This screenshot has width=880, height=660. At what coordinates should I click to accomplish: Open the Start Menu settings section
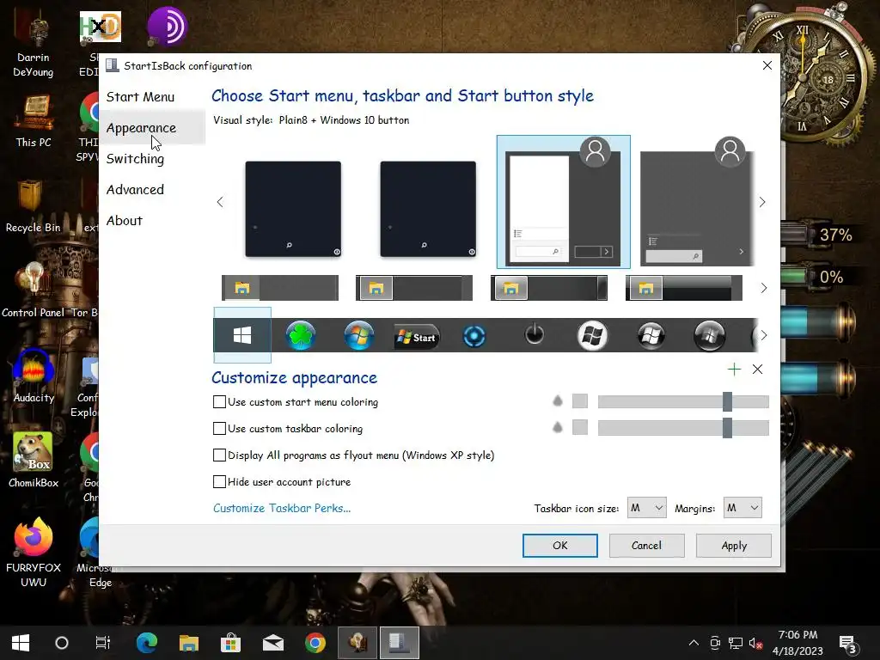pyautogui.click(x=140, y=96)
